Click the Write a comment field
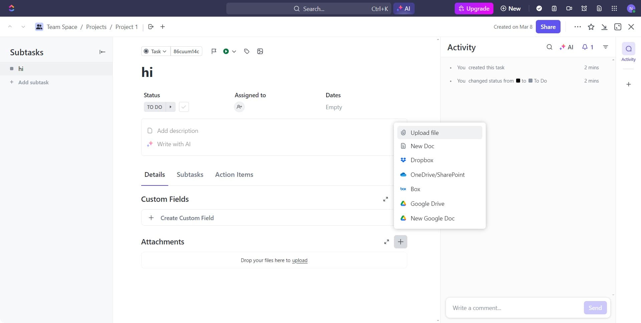 coord(514,308)
